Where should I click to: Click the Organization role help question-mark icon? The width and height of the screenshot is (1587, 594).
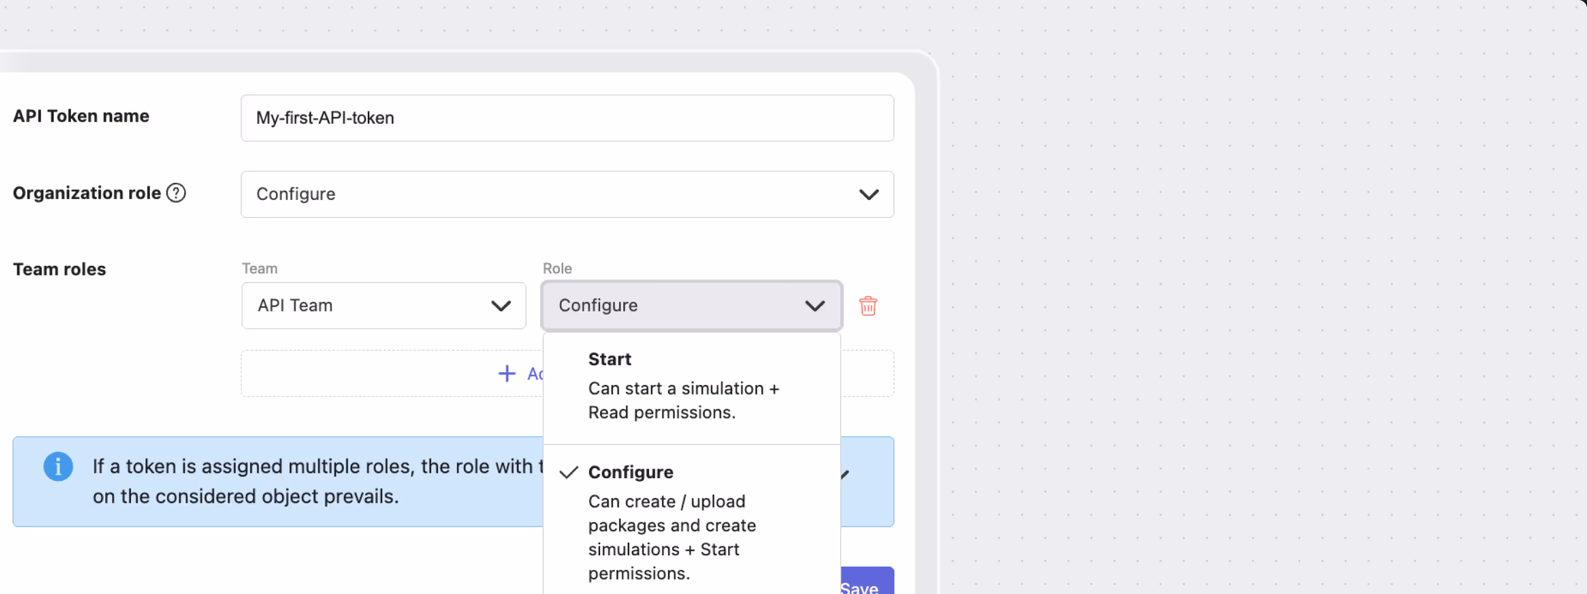point(176,193)
